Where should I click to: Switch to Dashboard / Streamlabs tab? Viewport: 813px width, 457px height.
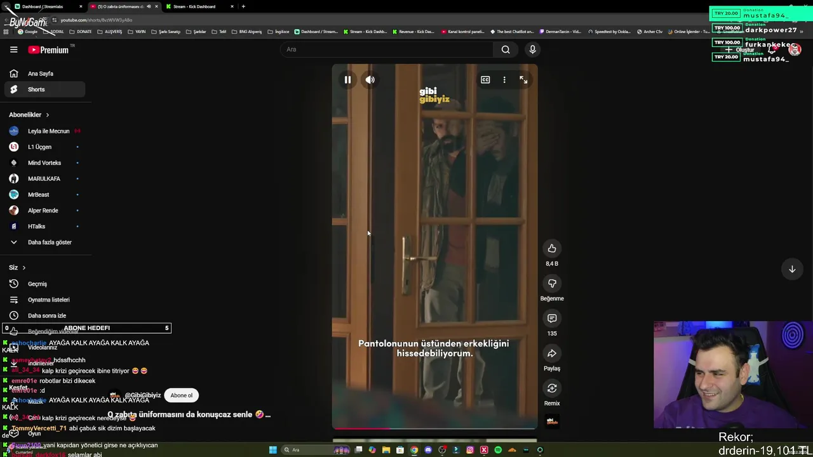coord(48,6)
